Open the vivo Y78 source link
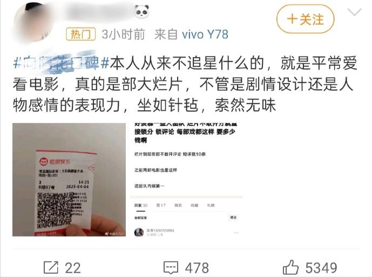 click(205, 35)
